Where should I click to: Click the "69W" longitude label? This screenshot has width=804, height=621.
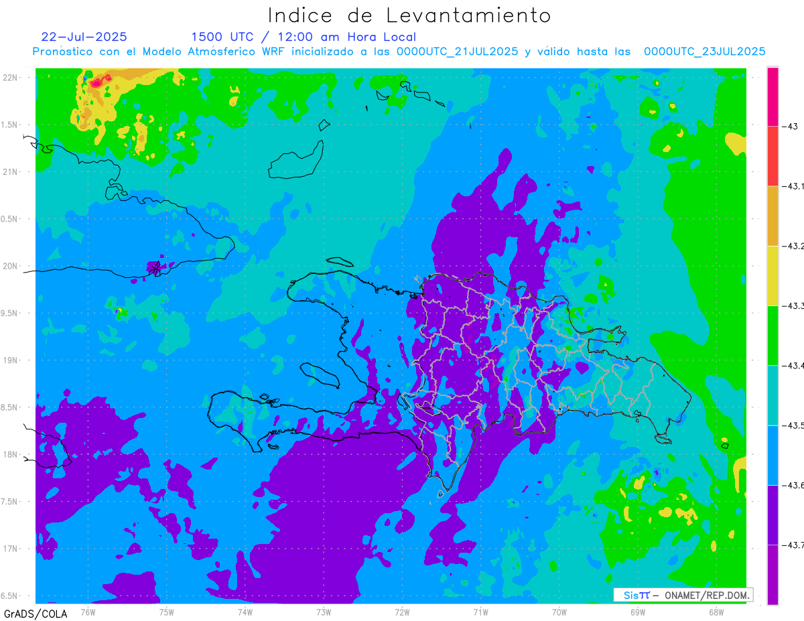click(637, 611)
